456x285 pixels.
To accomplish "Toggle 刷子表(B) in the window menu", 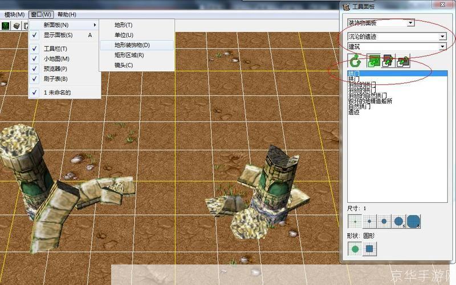I will pyautogui.click(x=64, y=79).
